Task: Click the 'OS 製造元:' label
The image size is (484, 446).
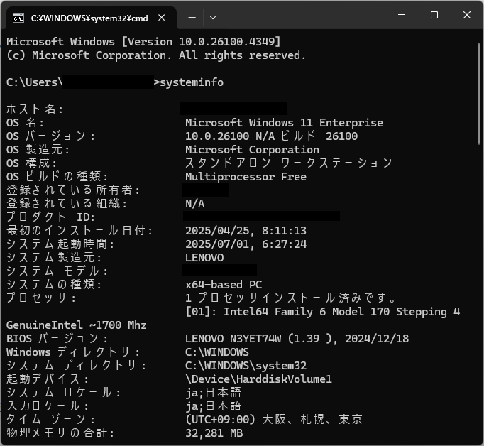Action: tap(38, 150)
